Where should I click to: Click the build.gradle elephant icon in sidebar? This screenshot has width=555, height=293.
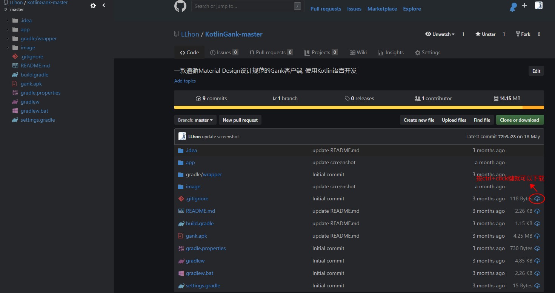click(x=15, y=75)
